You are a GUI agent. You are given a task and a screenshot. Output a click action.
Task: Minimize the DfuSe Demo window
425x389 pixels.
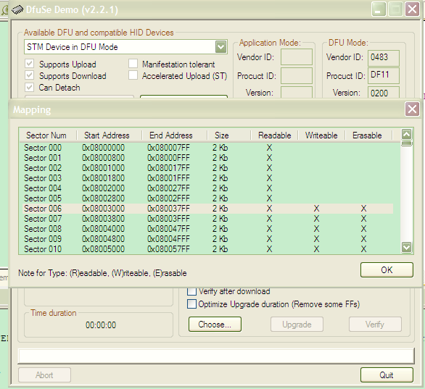pyautogui.click(x=379, y=9)
